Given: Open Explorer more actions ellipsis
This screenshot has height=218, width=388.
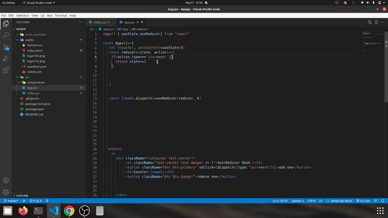Looking at the screenshot, I should (81, 22).
